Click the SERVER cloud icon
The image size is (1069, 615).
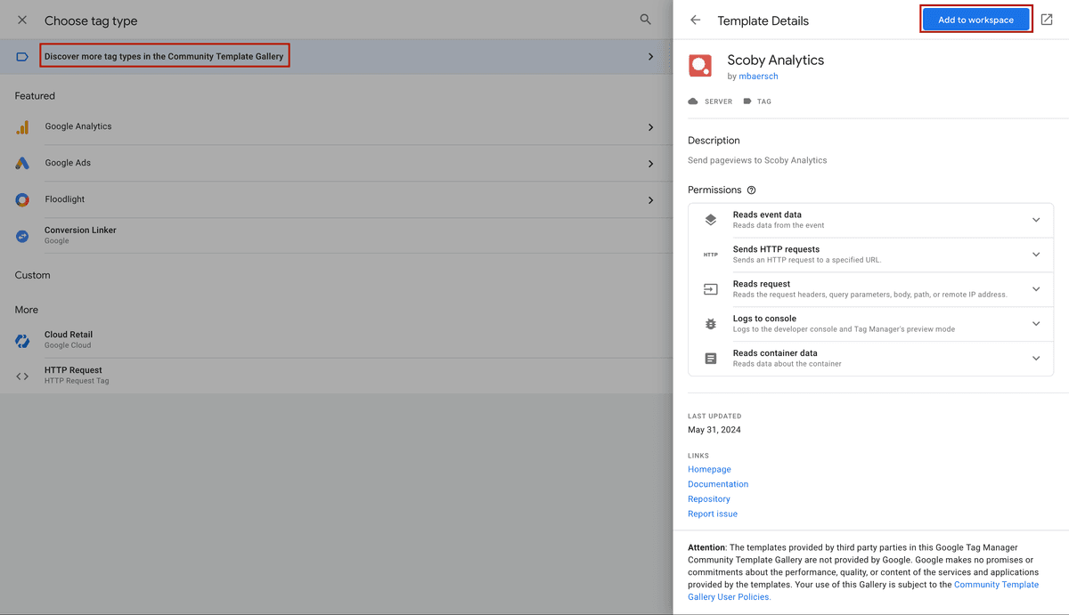(693, 101)
